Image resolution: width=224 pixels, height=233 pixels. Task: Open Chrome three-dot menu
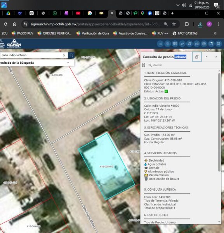coord(218,24)
